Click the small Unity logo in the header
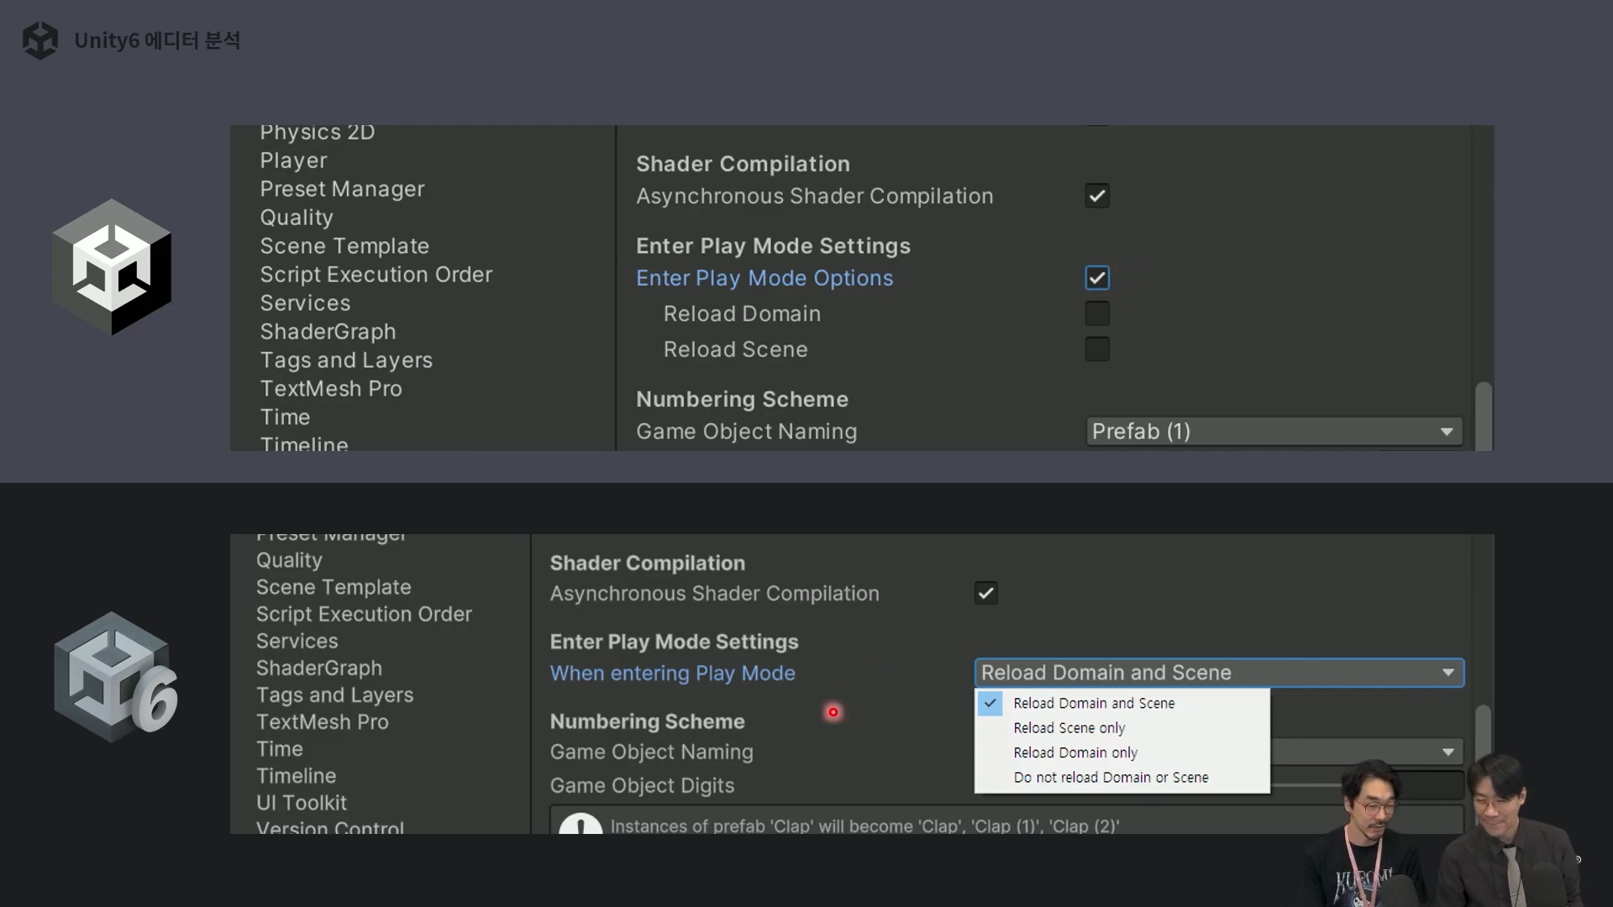Screen dimensions: 1613x907 [39, 39]
